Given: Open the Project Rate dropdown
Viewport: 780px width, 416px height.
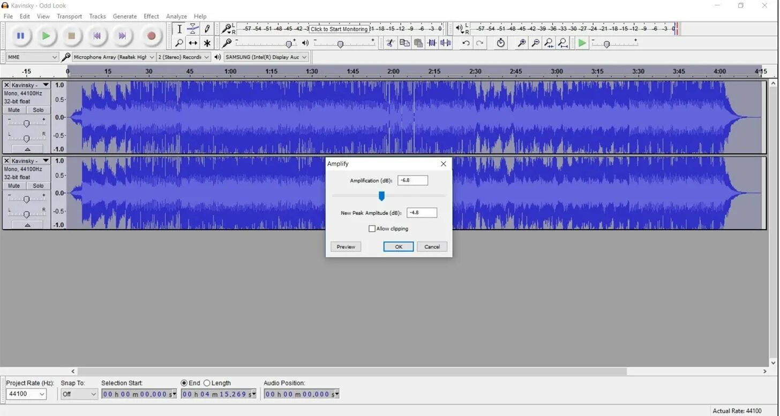Looking at the screenshot, I should coord(26,394).
